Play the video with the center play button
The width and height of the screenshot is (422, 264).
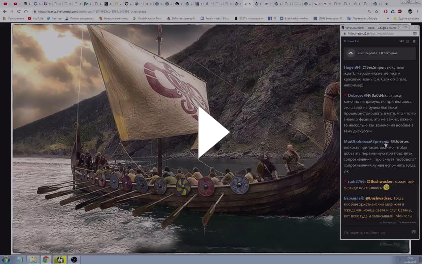[213, 132]
